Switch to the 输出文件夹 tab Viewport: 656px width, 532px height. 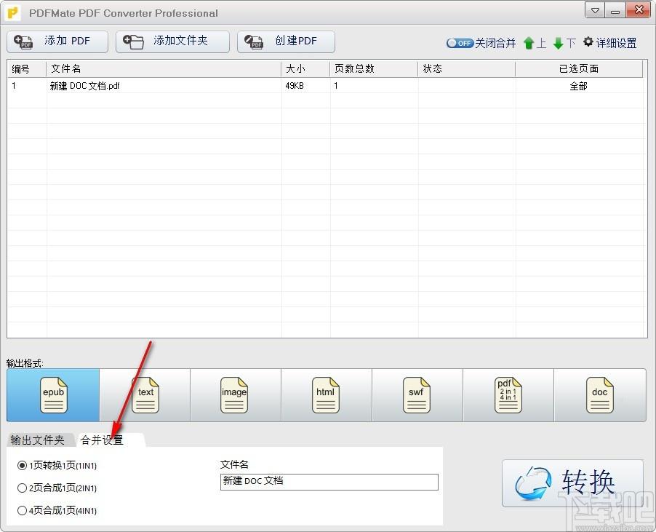click(x=38, y=440)
